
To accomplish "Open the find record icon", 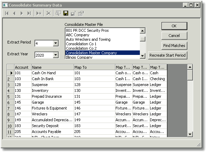I will (x=58, y=13).
